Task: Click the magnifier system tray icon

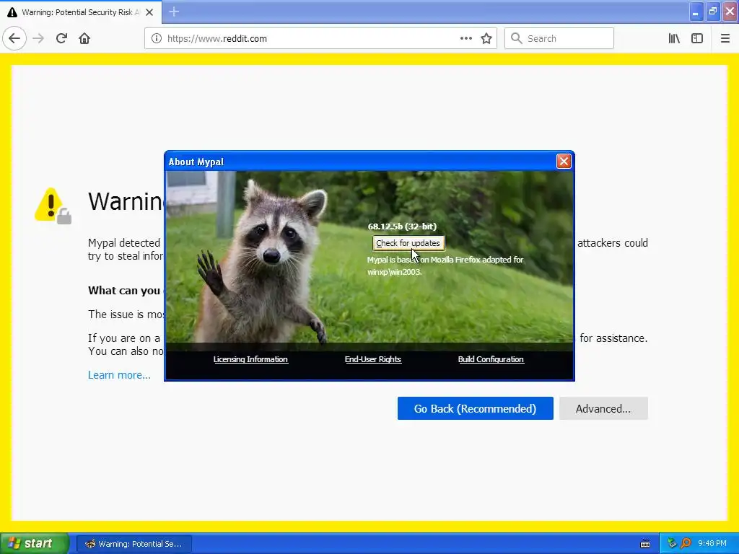Action: (x=686, y=544)
